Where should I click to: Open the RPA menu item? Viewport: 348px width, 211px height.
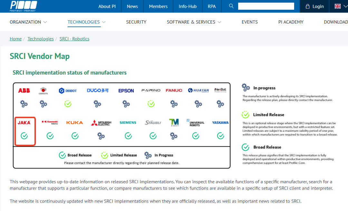212,6
